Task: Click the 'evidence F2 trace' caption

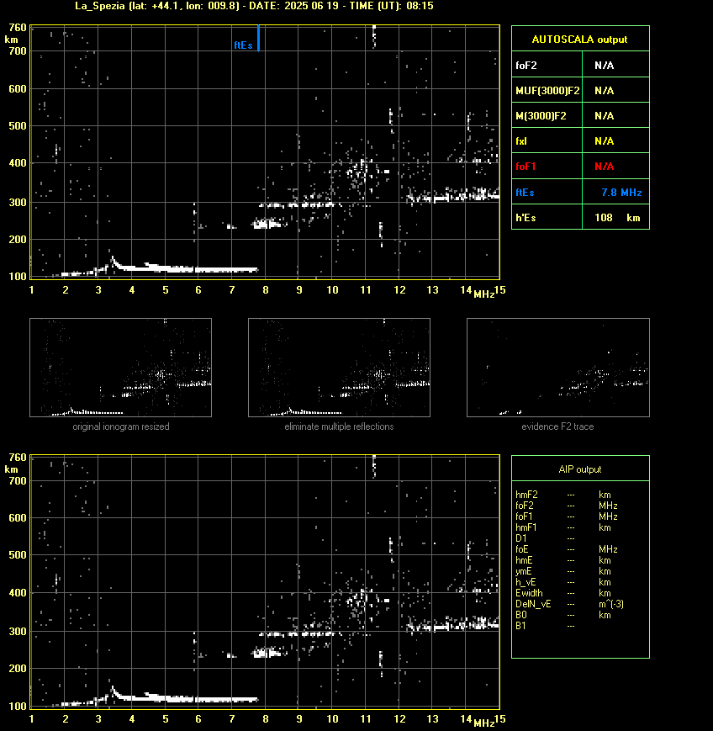Action: (x=557, y=426)
